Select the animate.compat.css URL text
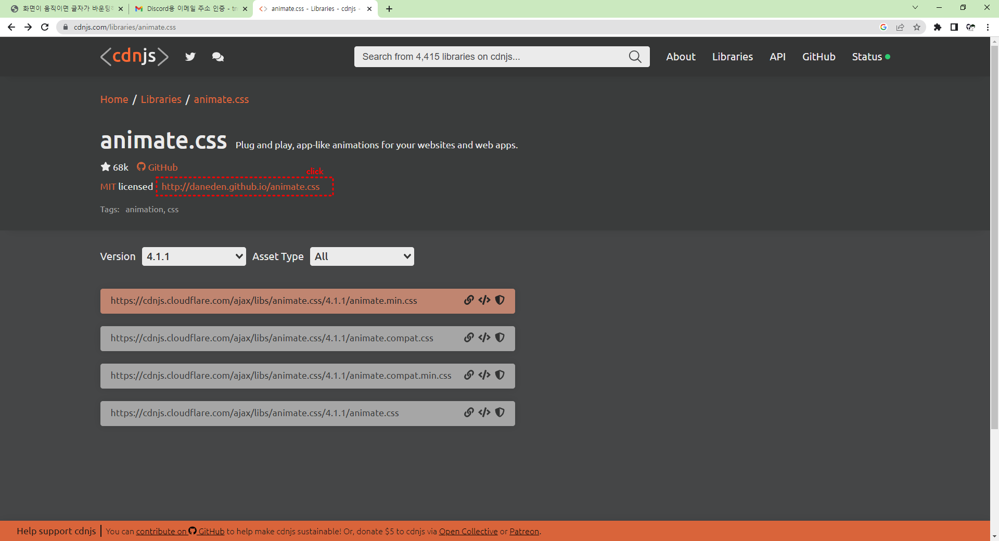 272,338
